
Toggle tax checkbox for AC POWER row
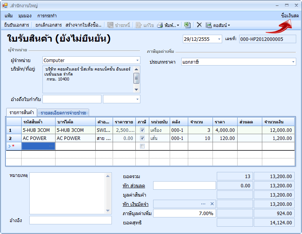[142, 138]
